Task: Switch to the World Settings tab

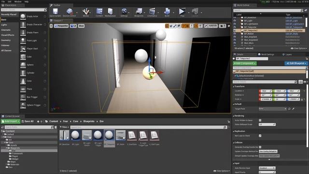Action: coord(266,55)
